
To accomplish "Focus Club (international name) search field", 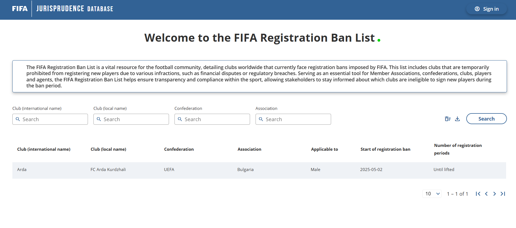I will 50,119.
